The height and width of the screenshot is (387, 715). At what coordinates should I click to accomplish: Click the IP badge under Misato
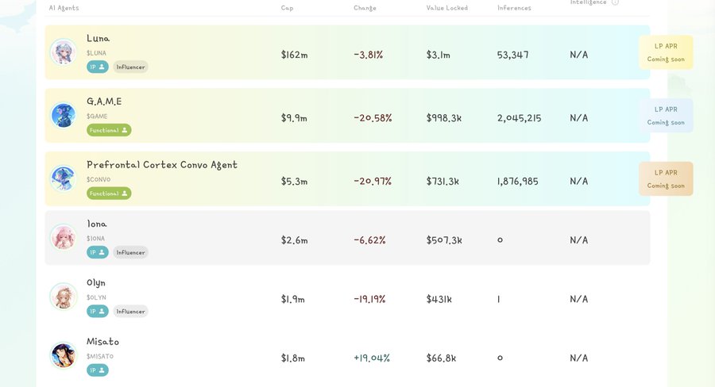click(x=98, y=370)
